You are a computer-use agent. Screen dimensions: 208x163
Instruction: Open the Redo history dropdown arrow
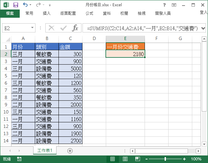pos(43,5)
